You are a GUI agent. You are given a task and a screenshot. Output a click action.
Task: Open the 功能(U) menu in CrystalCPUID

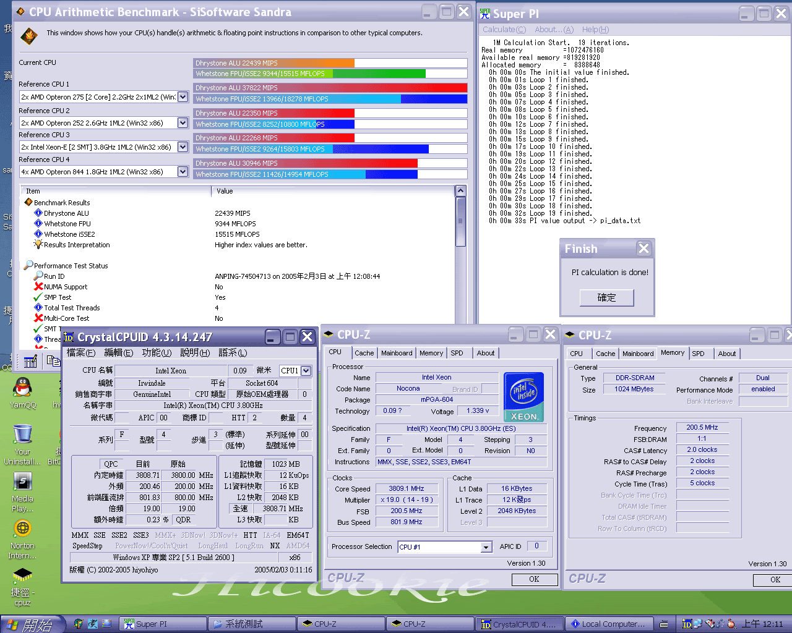coord(157,352)
